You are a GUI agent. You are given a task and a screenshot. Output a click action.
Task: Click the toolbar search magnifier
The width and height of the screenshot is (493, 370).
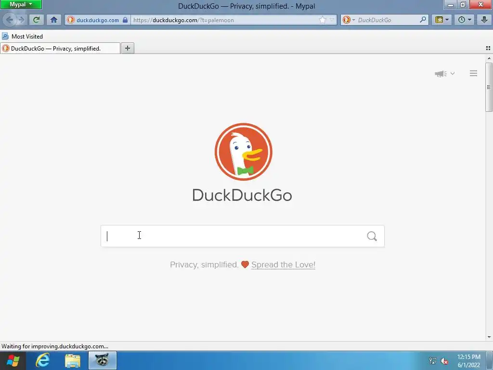[423, 20]
